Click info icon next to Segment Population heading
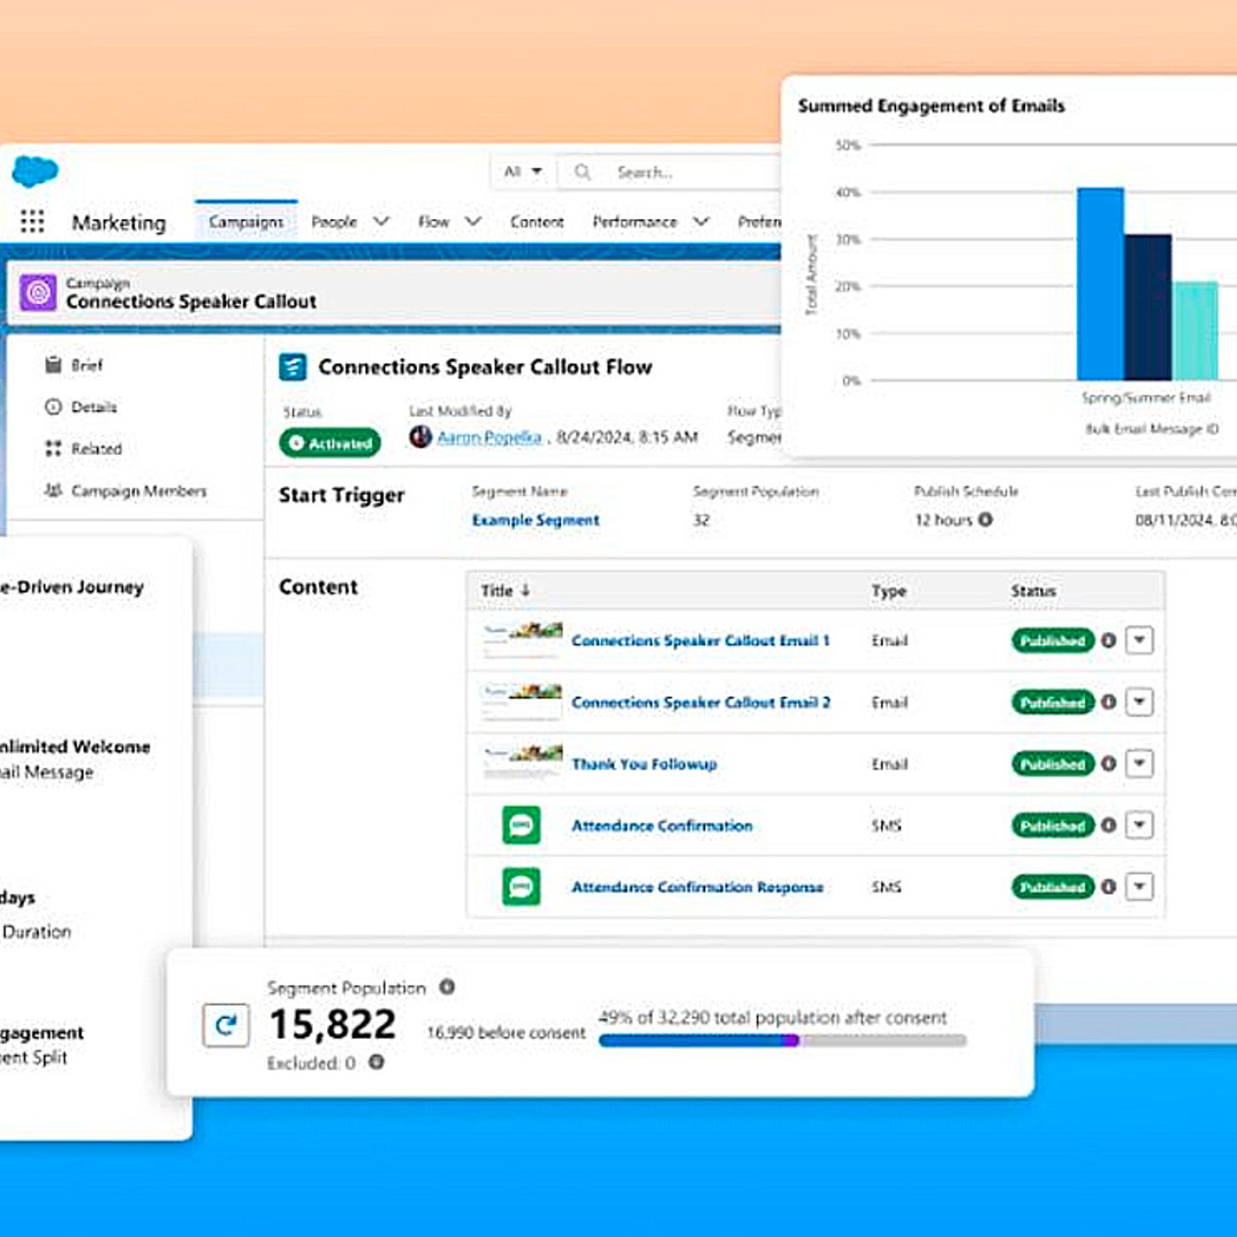The height and width of the screenshot is (1237, 1237). (x=447, y=987)
